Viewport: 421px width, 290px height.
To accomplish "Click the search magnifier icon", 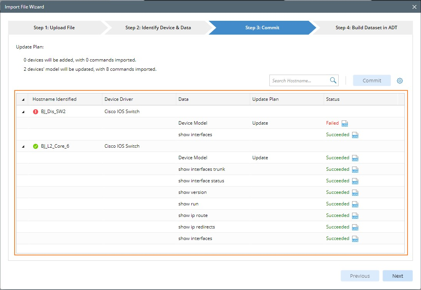I will [x=333, y=80].
